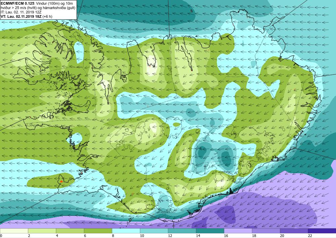Click the darker purple 20–22 legend swatch
This screenshot has height=238, width=336.
click(294, 231)
